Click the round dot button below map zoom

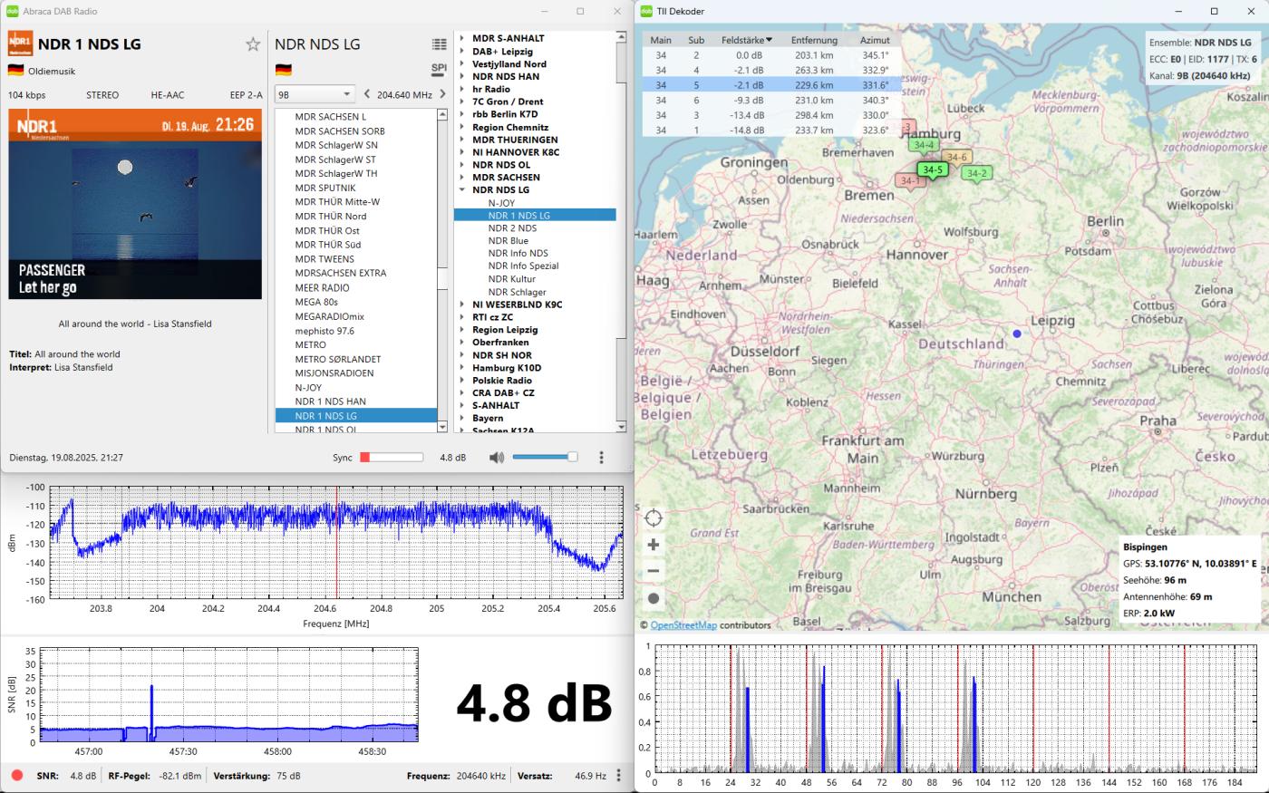click(654, 598)
